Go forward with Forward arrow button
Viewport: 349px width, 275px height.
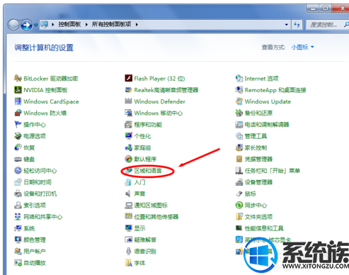tap(26, 25)
